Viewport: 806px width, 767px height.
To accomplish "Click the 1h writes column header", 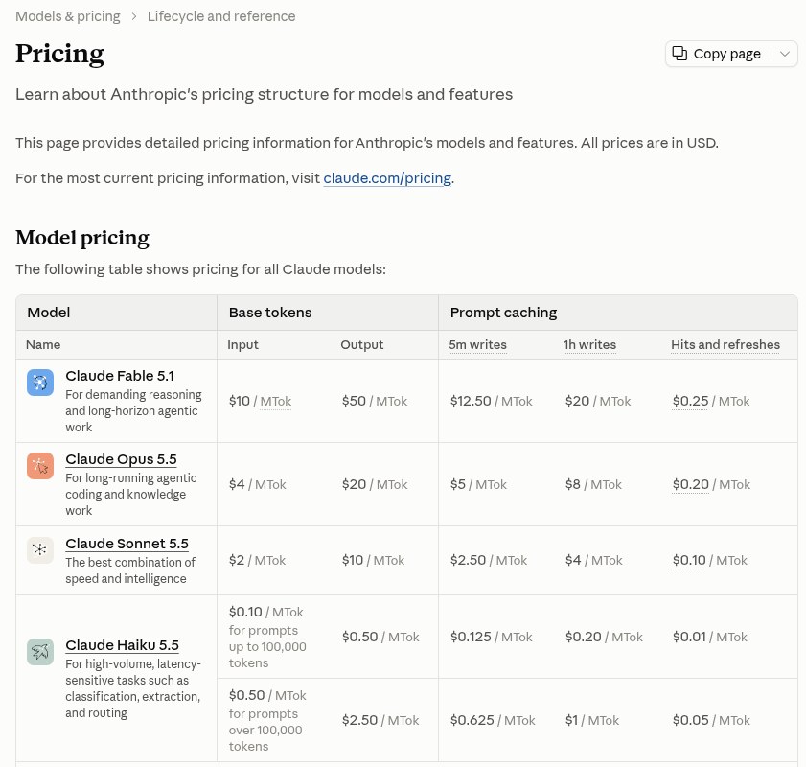I will [x=589, y=344].
